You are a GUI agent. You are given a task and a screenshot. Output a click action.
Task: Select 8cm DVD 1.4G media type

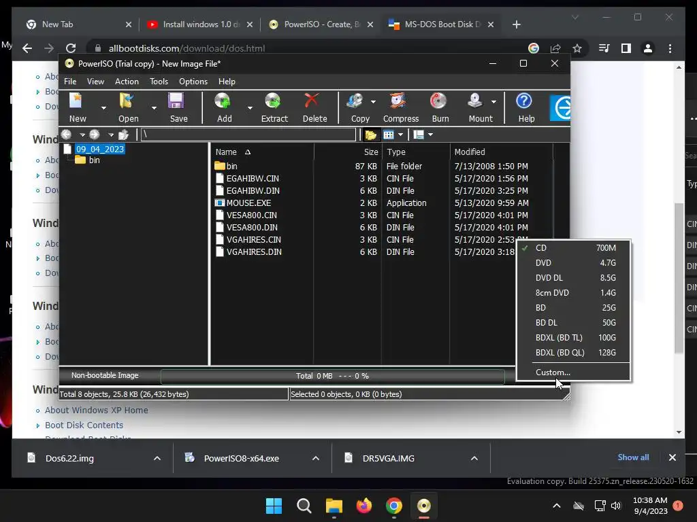coord(573,292)
